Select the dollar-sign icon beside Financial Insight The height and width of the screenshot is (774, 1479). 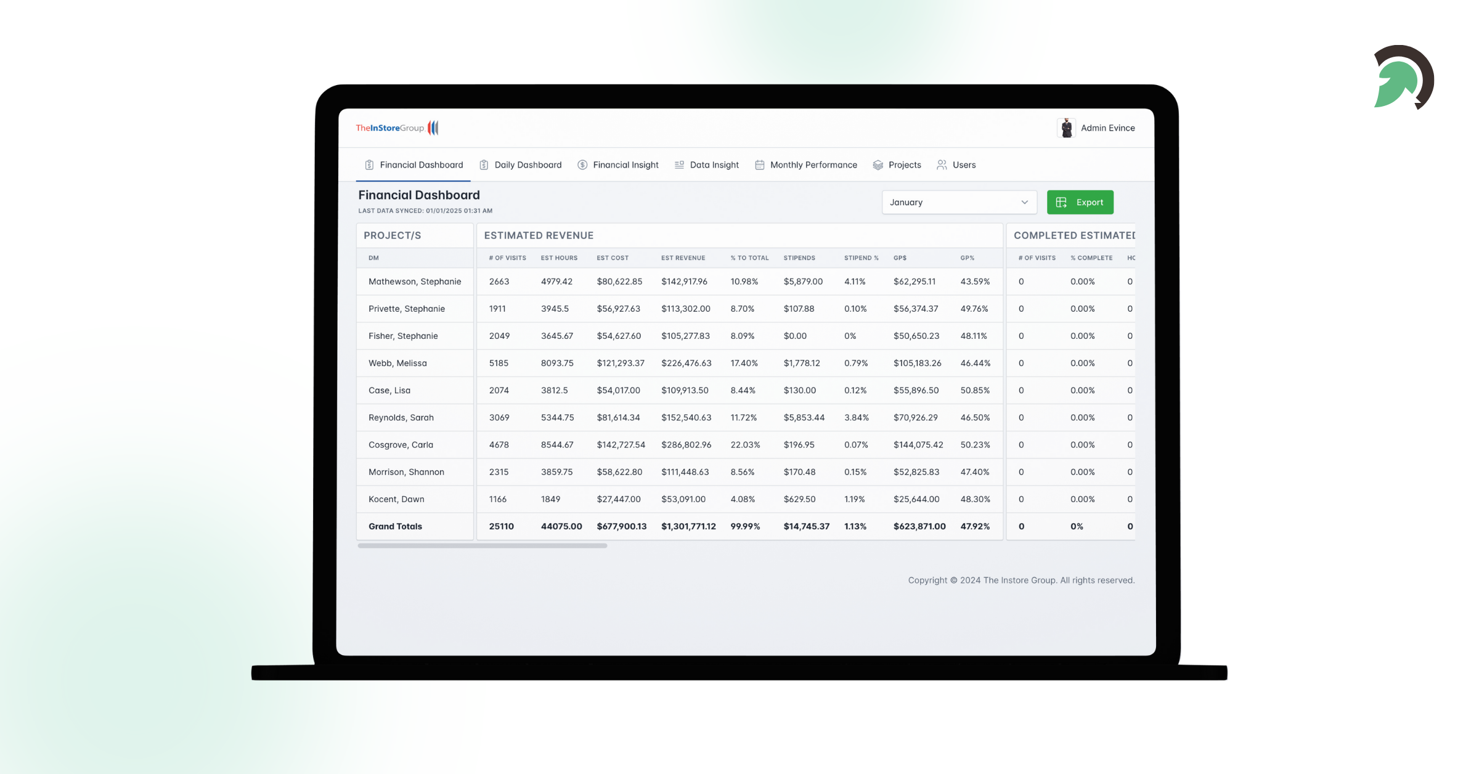(581, 165)
